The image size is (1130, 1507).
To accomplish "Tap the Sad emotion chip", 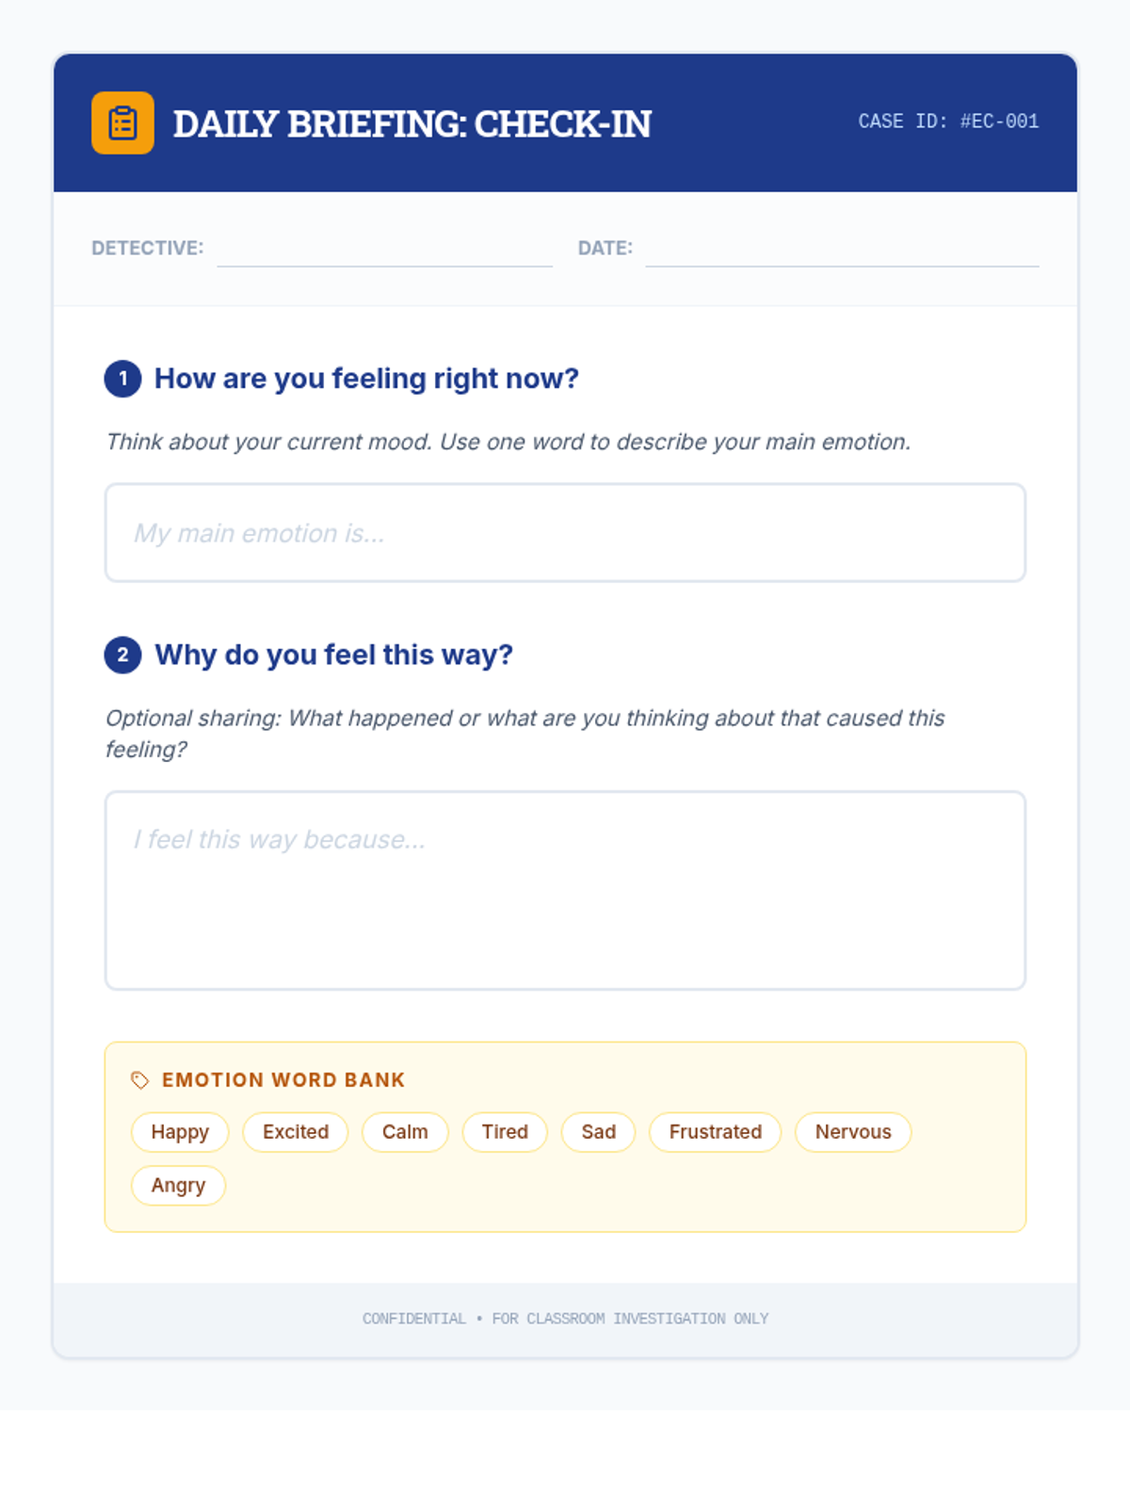I will 598,1132.
